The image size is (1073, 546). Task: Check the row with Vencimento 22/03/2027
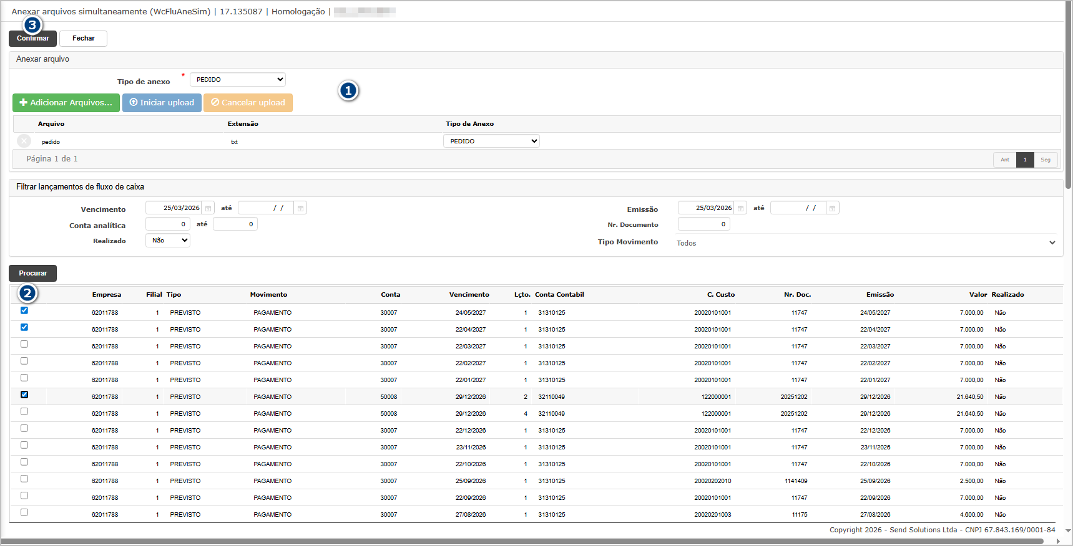tap(24, 344)
